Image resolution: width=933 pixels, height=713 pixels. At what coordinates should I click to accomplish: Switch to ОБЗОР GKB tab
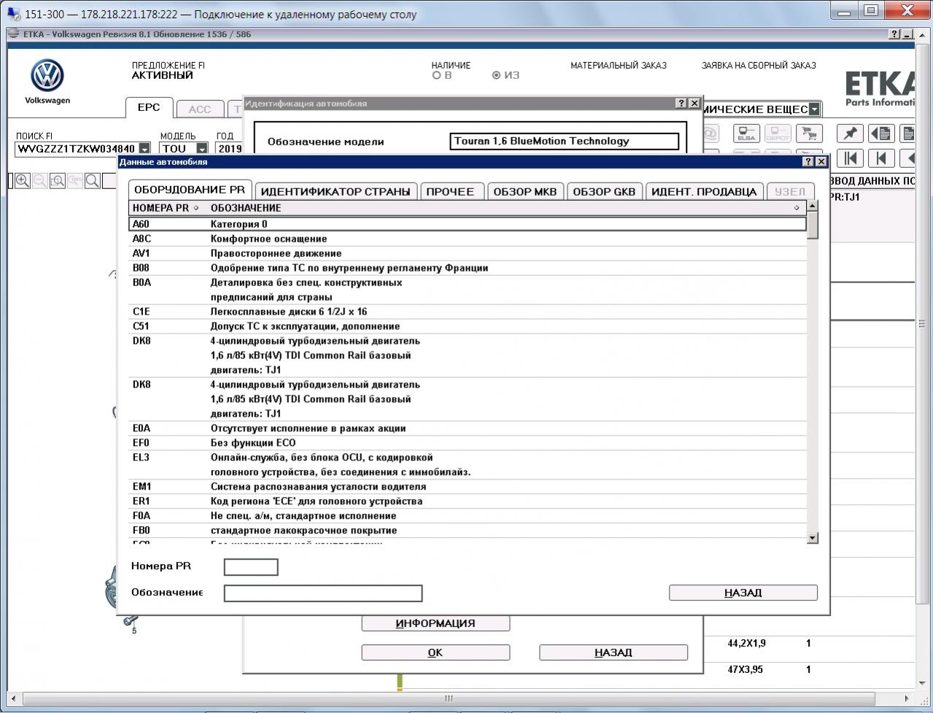(604, 191)
